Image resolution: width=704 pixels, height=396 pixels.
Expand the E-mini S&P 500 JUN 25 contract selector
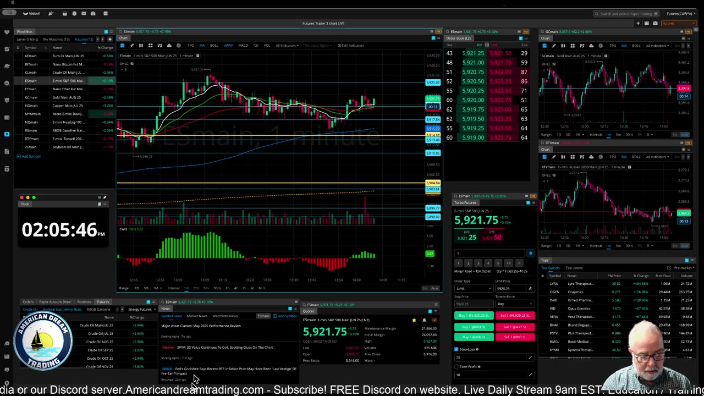click(474, 211)
